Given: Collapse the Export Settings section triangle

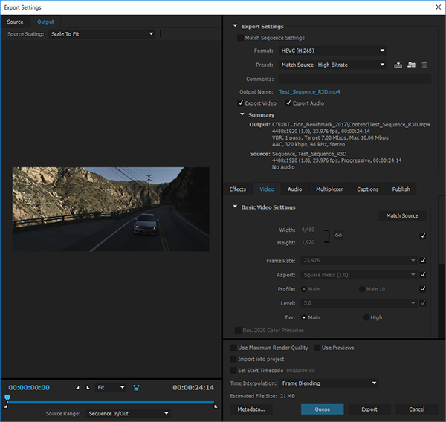Looking at the screenshot, I should [x=236, y=27].
